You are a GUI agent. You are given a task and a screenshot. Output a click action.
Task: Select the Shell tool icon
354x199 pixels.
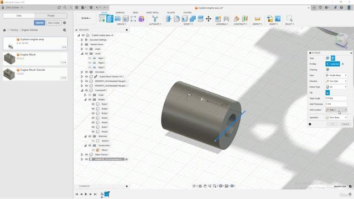tap(184, 19)
